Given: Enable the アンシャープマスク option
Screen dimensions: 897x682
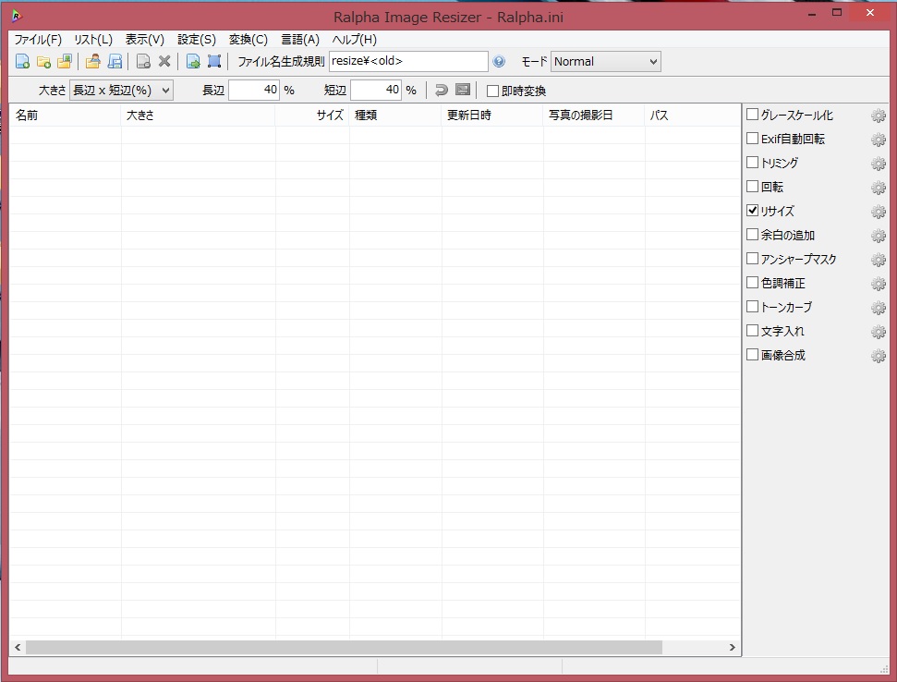Looking at the screenshot, I should [753, 259].
